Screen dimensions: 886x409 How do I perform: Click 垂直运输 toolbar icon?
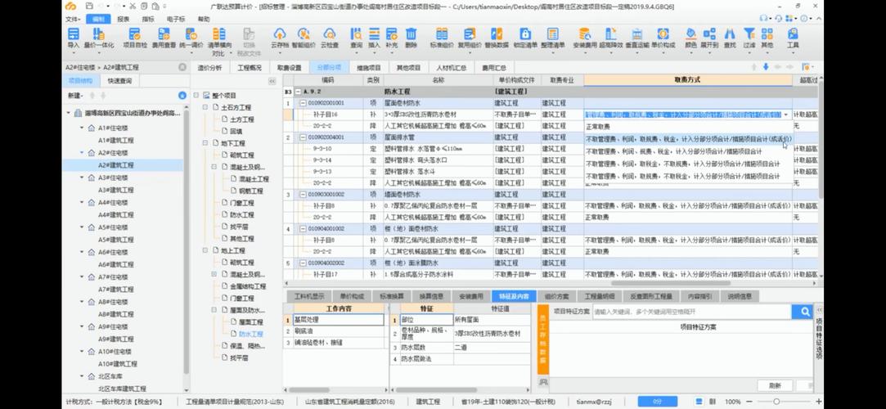tap(636, 34)
